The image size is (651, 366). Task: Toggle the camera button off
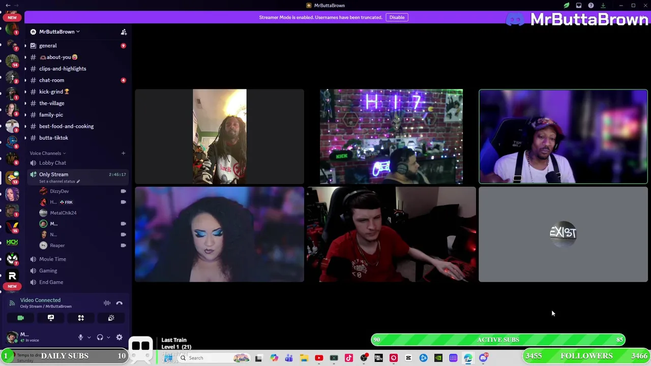click(20, 318)
